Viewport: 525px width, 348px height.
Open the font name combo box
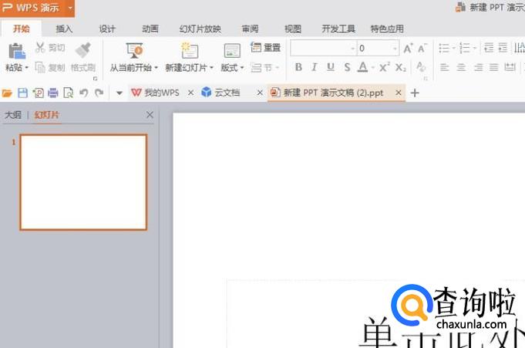pyautogui.click(x=324, y=49)
